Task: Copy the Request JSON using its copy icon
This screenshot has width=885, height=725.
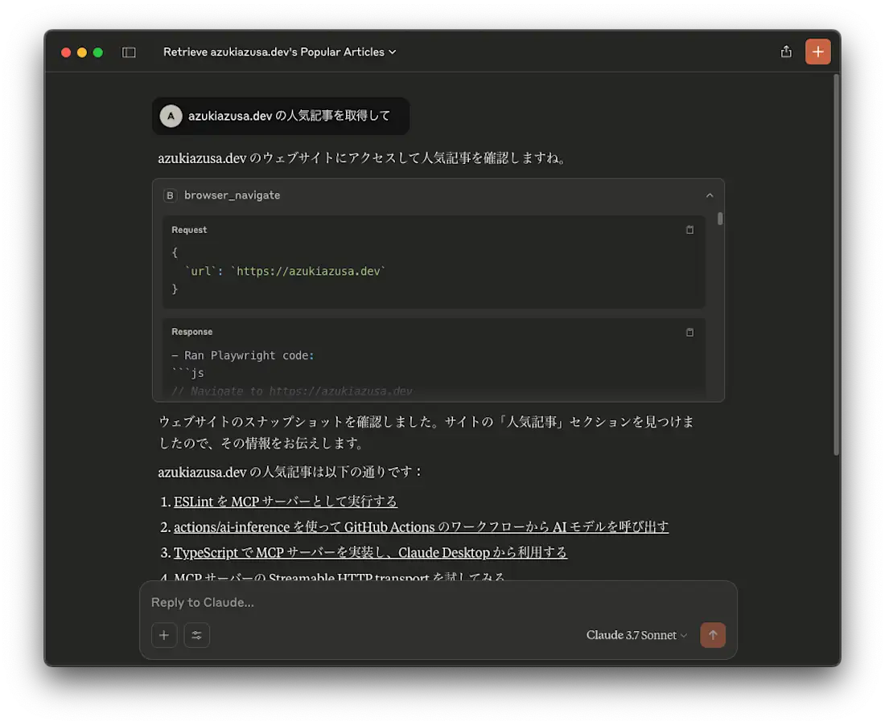Action: coord(689,229)
